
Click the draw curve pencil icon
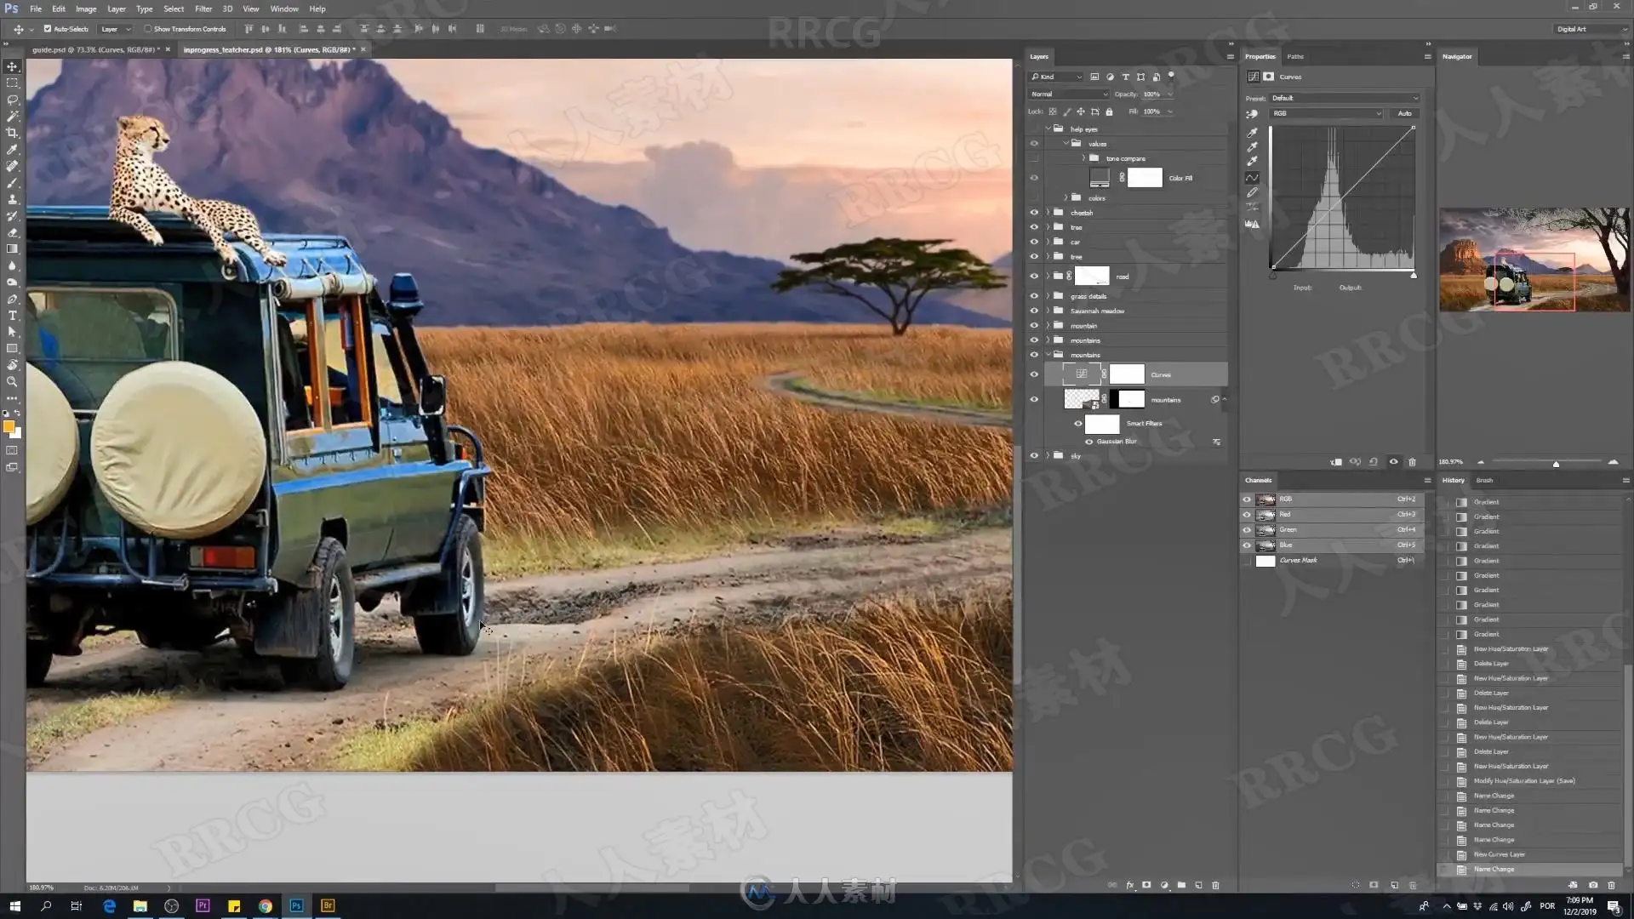coord(1252,192)
